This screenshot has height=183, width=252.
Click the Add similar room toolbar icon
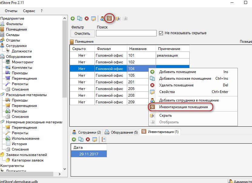coord(80,18)
